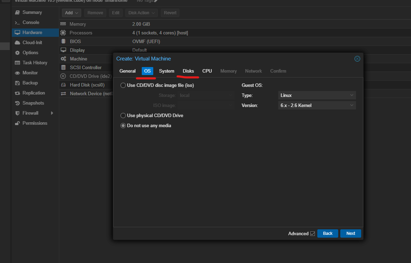Image resolution: width=411 pixels, height=263 pixels.
Task: Open the Options gear icon
Action: click(17, 53)
